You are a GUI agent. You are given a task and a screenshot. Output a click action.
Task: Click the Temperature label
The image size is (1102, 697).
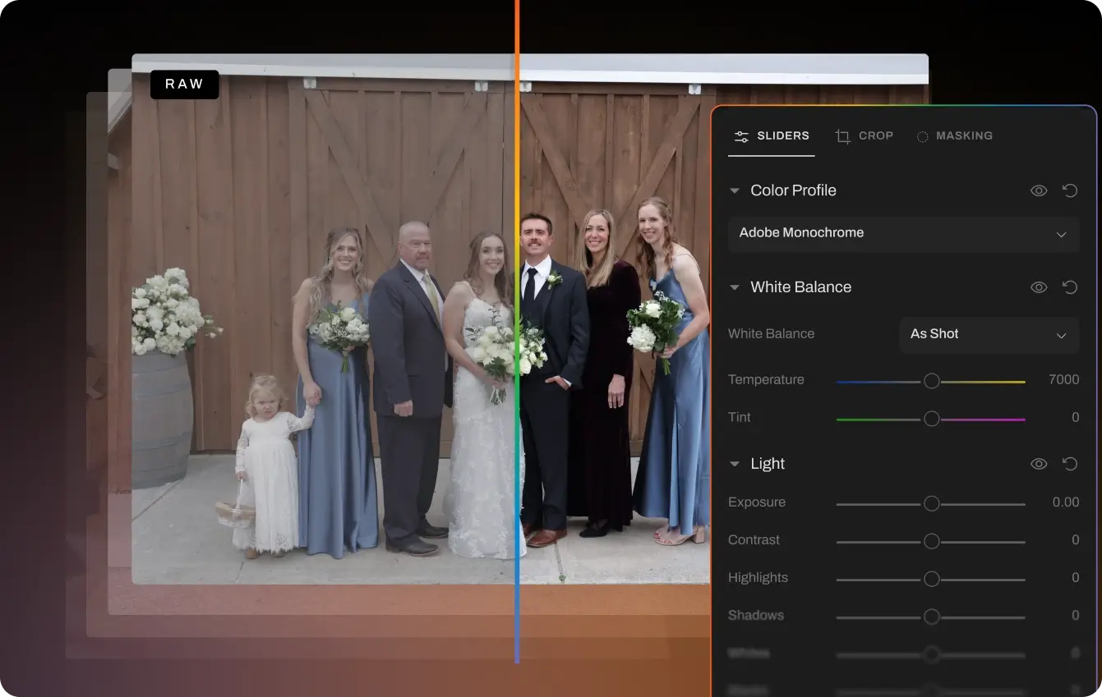click(x=766, y=379)
